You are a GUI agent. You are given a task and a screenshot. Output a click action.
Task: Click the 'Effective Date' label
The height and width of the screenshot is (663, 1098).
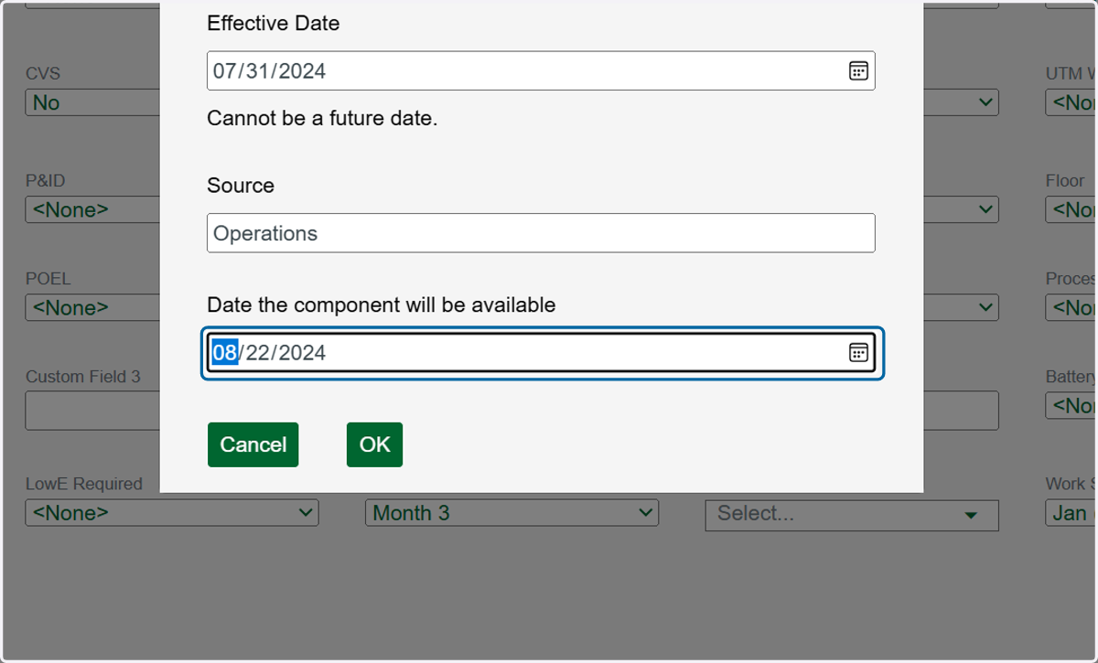click(274, 24)
